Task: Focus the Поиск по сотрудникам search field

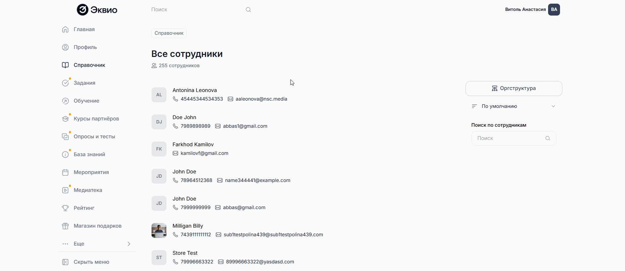Action: (x=510, y=138)
